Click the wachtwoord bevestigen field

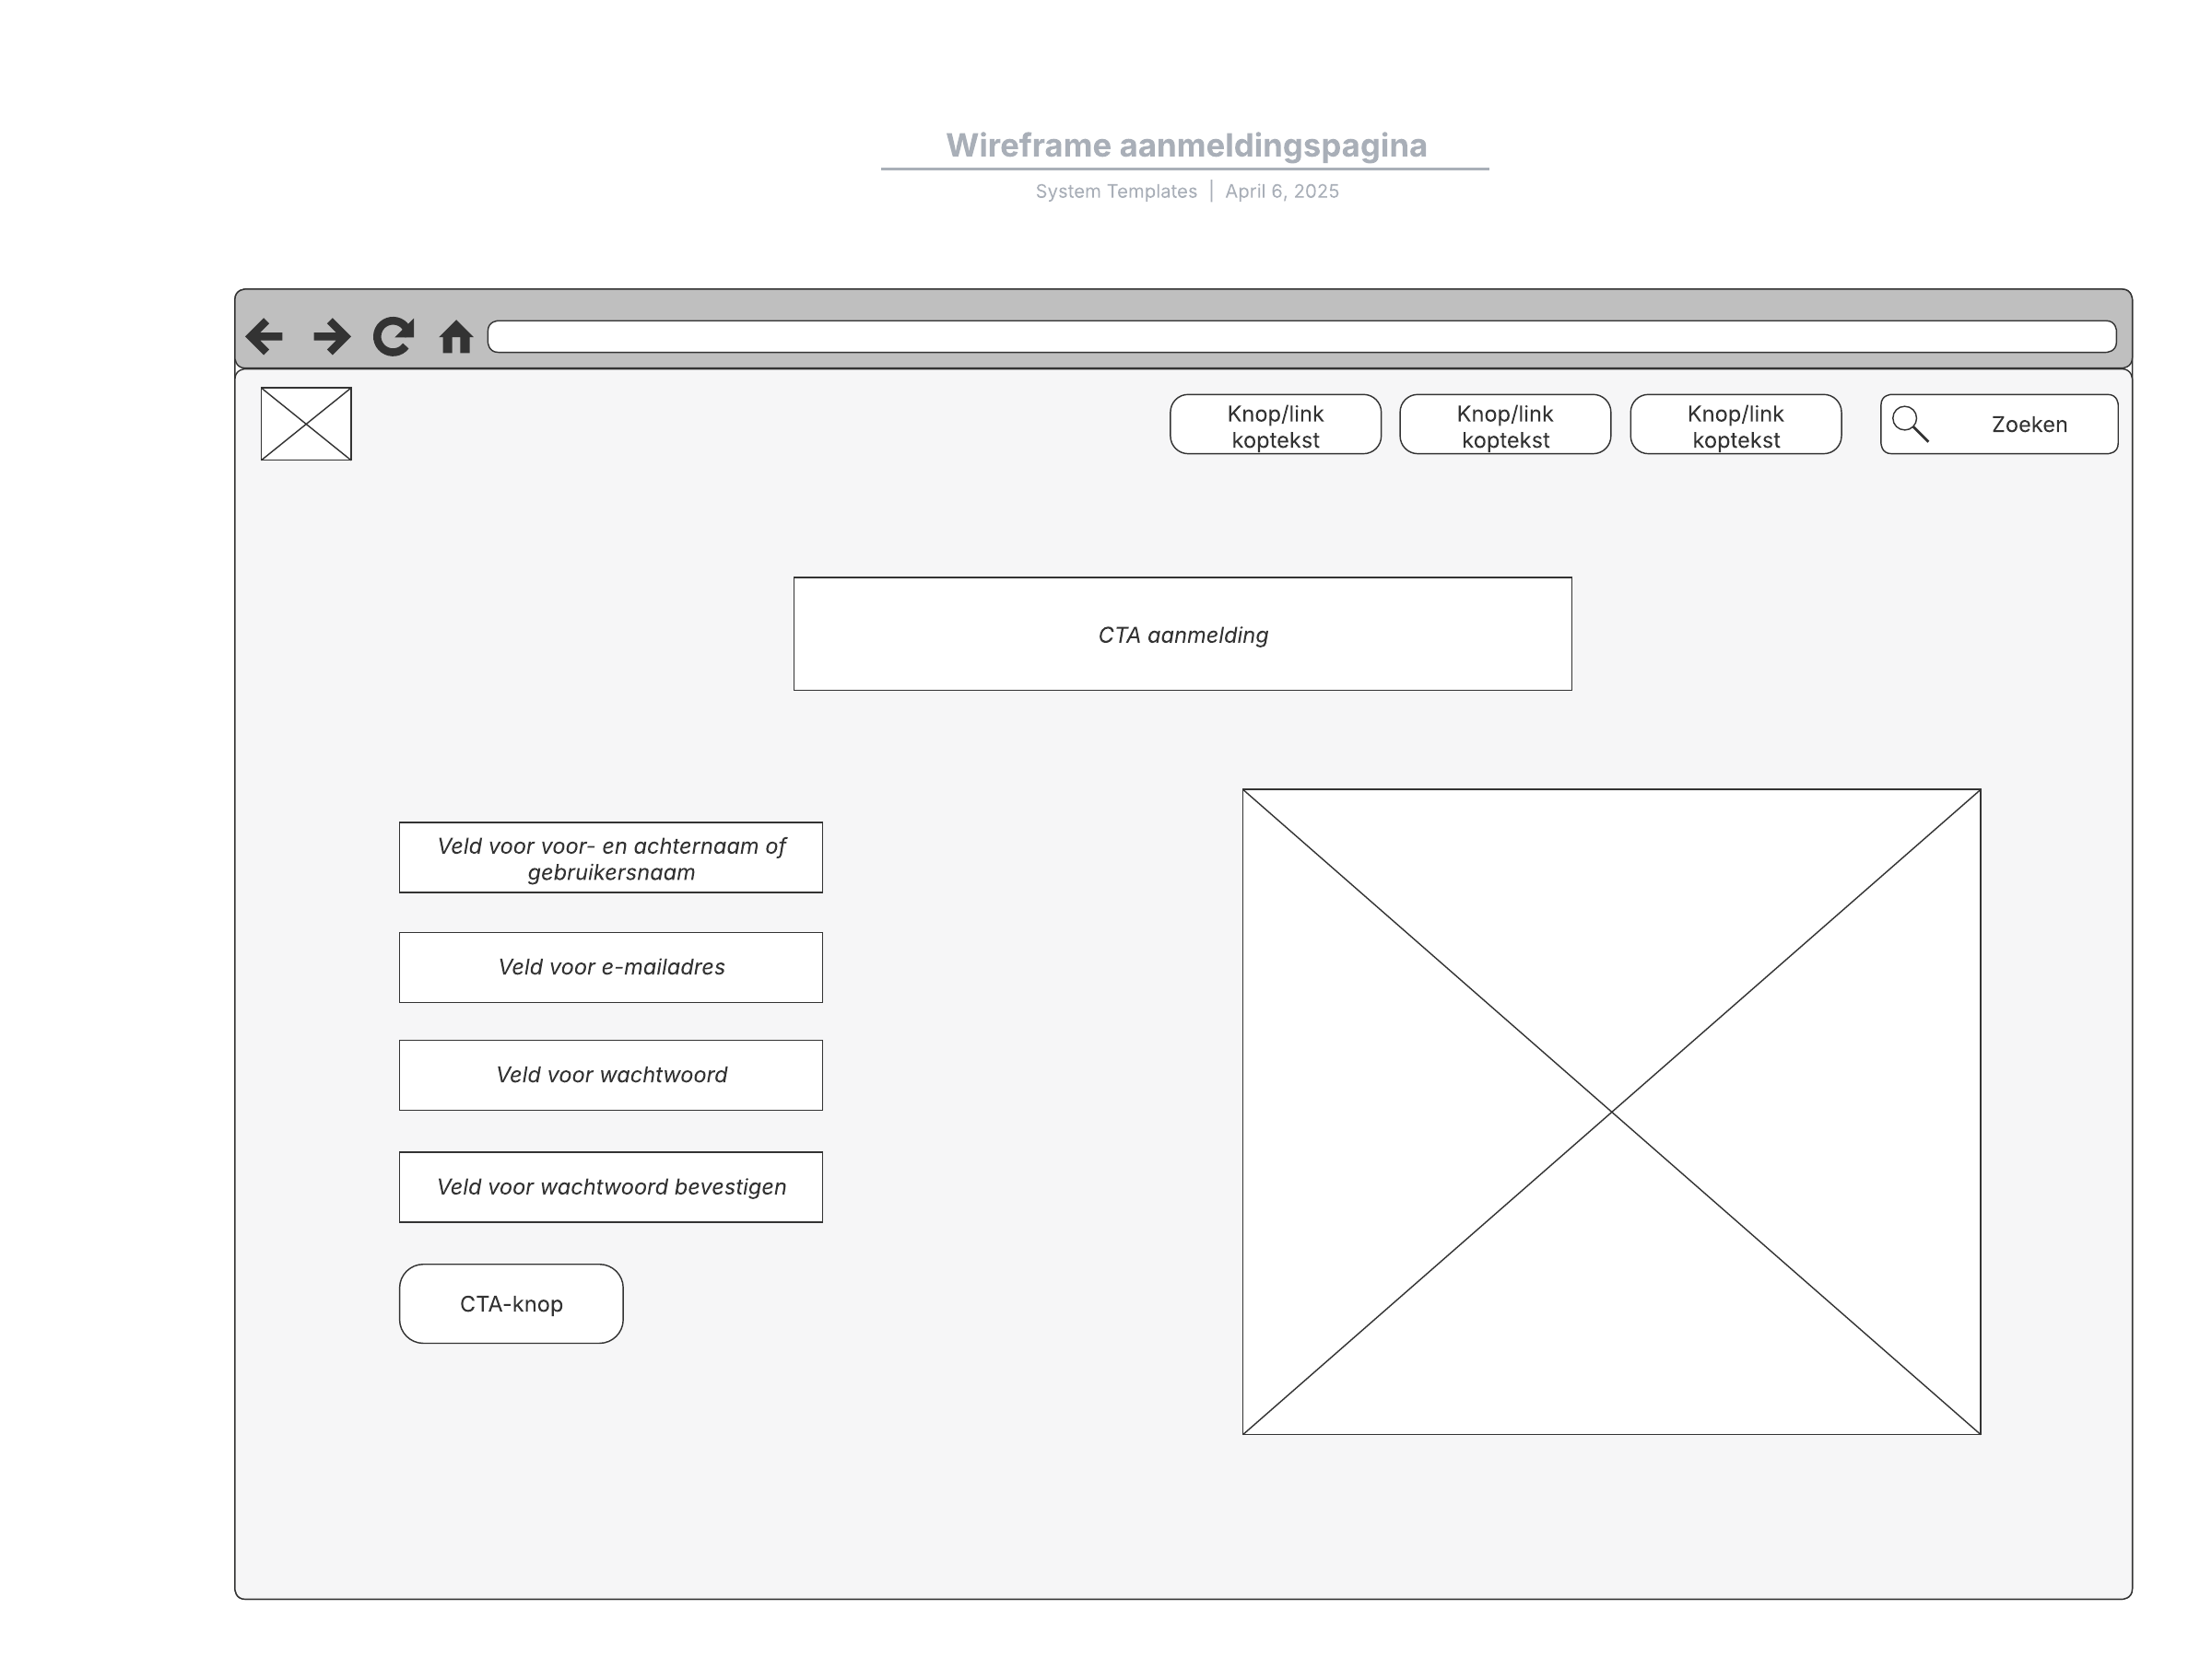point(611,1187)
